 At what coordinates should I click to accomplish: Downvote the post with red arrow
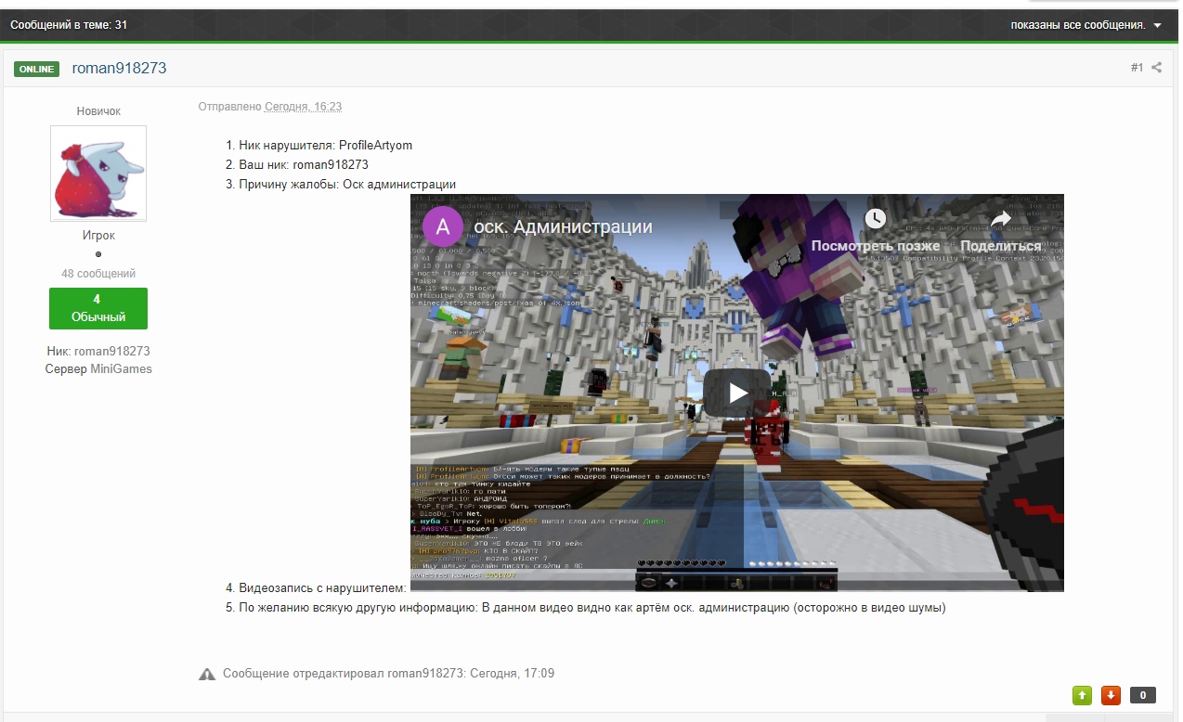pyautogui.click(x=1111, y=695)
